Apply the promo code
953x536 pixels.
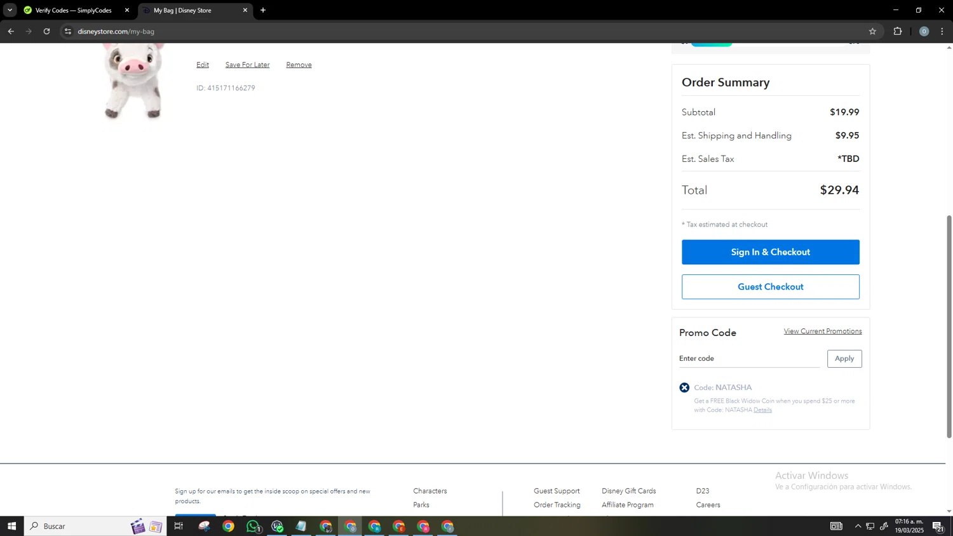[844, 359]
